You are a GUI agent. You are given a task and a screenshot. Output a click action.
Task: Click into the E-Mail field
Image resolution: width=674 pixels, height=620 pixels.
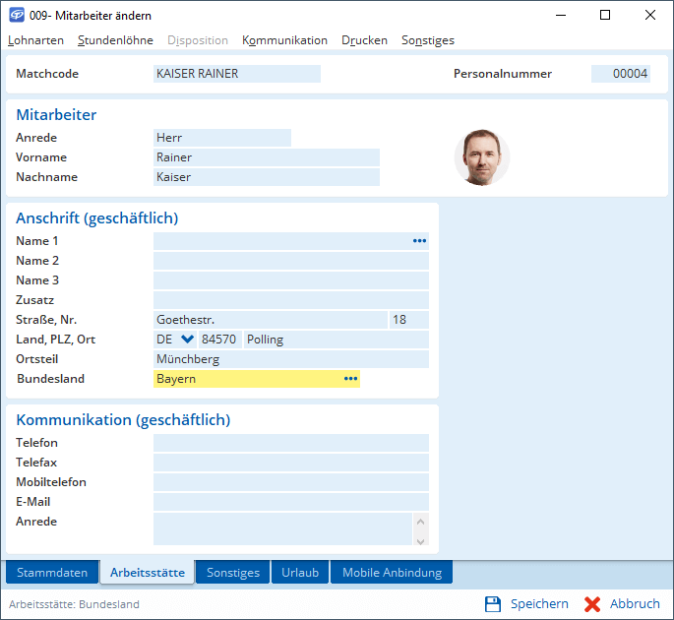coord(290,502)
